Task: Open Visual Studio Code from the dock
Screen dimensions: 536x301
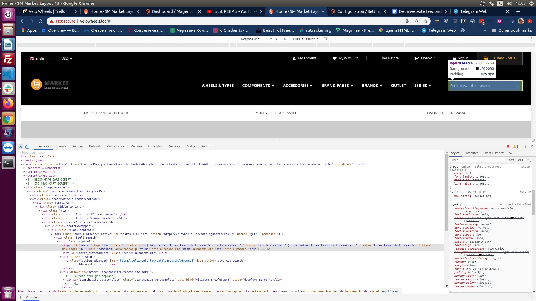Action: click(x=8, y=74)
